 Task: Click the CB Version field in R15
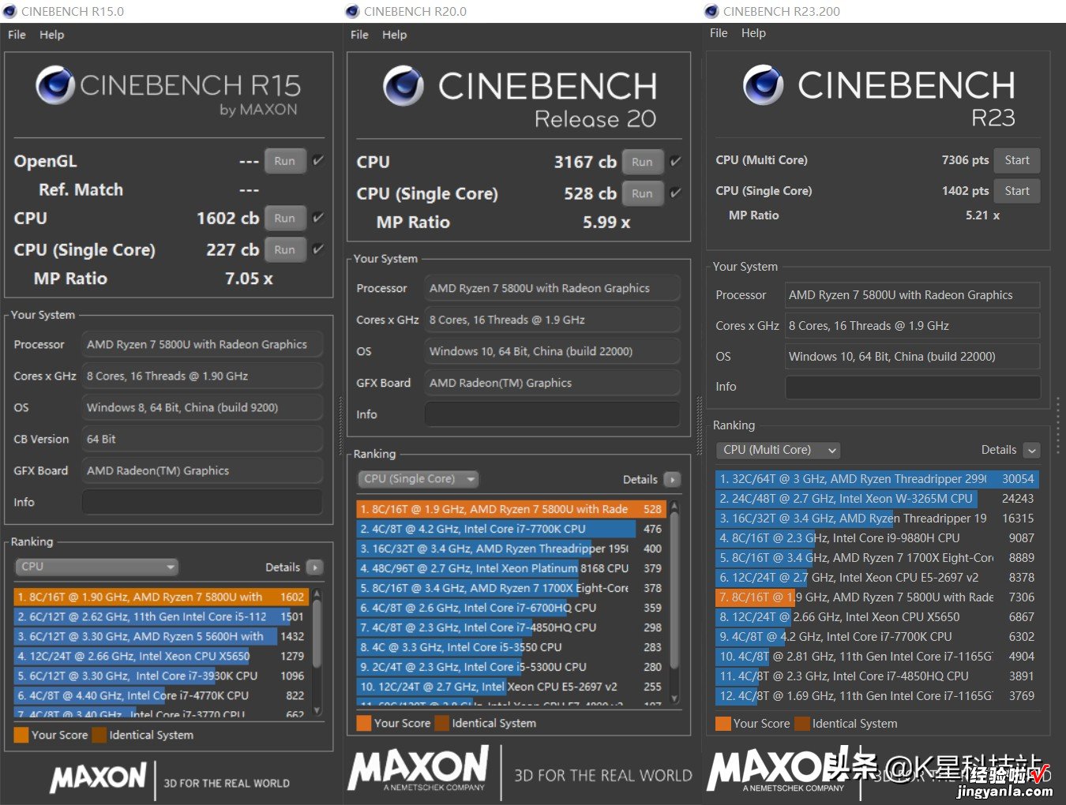click(x=202, y=439)
